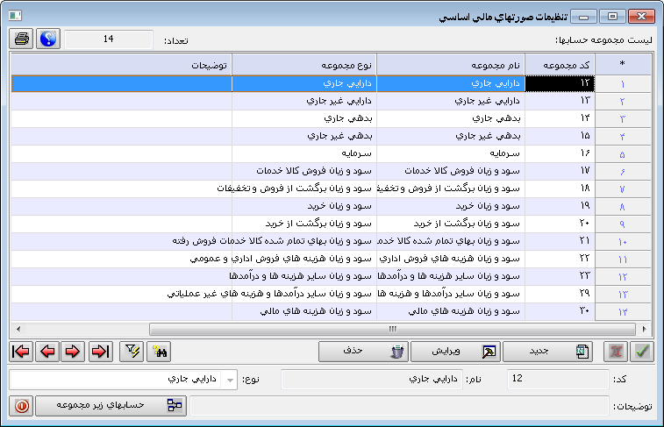Sort by نوع مجموعه column header
This screenshot has height=427, width=664.
[x=304, y=65]
